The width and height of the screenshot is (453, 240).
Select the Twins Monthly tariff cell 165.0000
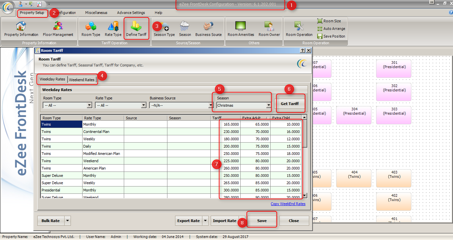[x=225, y=124]
